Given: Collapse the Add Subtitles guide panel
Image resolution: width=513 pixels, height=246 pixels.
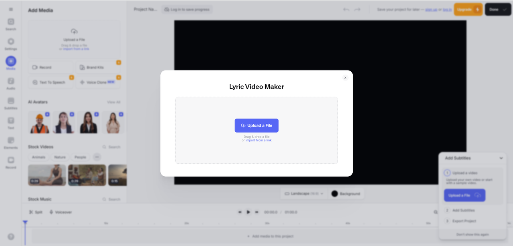Looking at the screenshot, I should pos(501,158).
